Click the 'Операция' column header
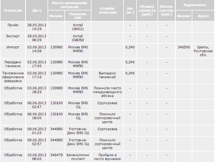The width and height of the screenshot is (215, 162). (13, 11)
